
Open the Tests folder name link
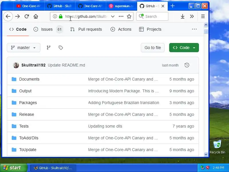point(24,126)
